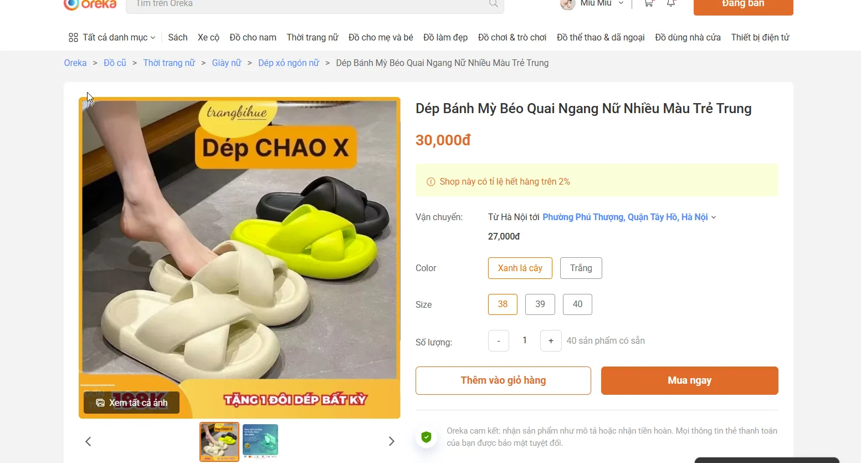Select color Trắng
The image size is (861, 463).
tap(581, 268)
